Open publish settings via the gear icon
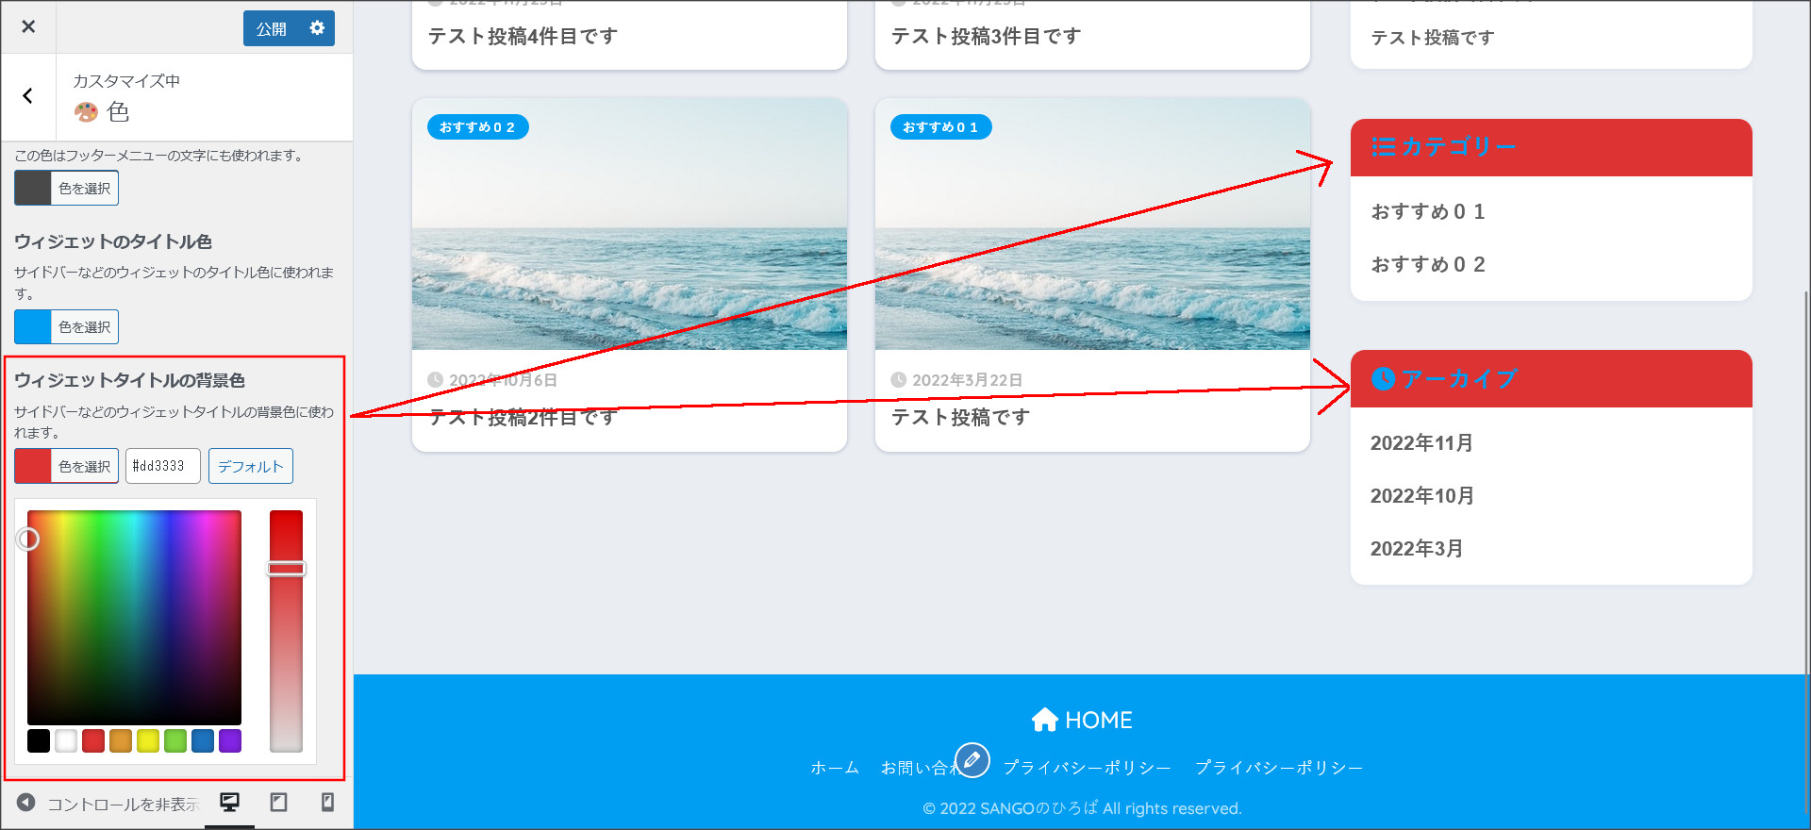The image size is (1811, 830). coord(318,28)
